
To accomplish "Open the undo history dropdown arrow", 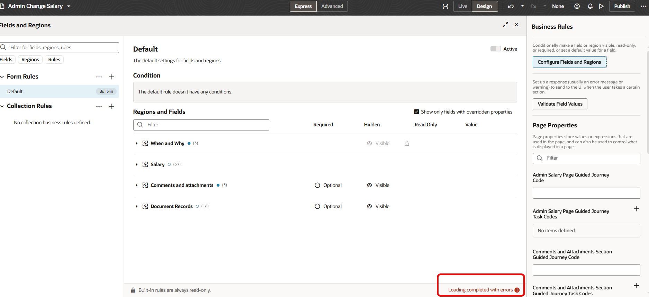I will tap(523, 6).
